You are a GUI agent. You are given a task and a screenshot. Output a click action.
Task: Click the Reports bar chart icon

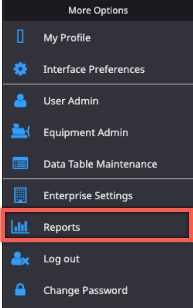[x=20, y=227]
